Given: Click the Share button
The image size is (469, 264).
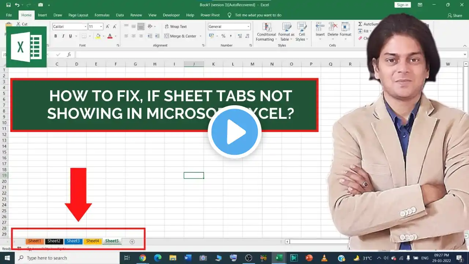Looking at the screenshot, I should click(455, 15).
